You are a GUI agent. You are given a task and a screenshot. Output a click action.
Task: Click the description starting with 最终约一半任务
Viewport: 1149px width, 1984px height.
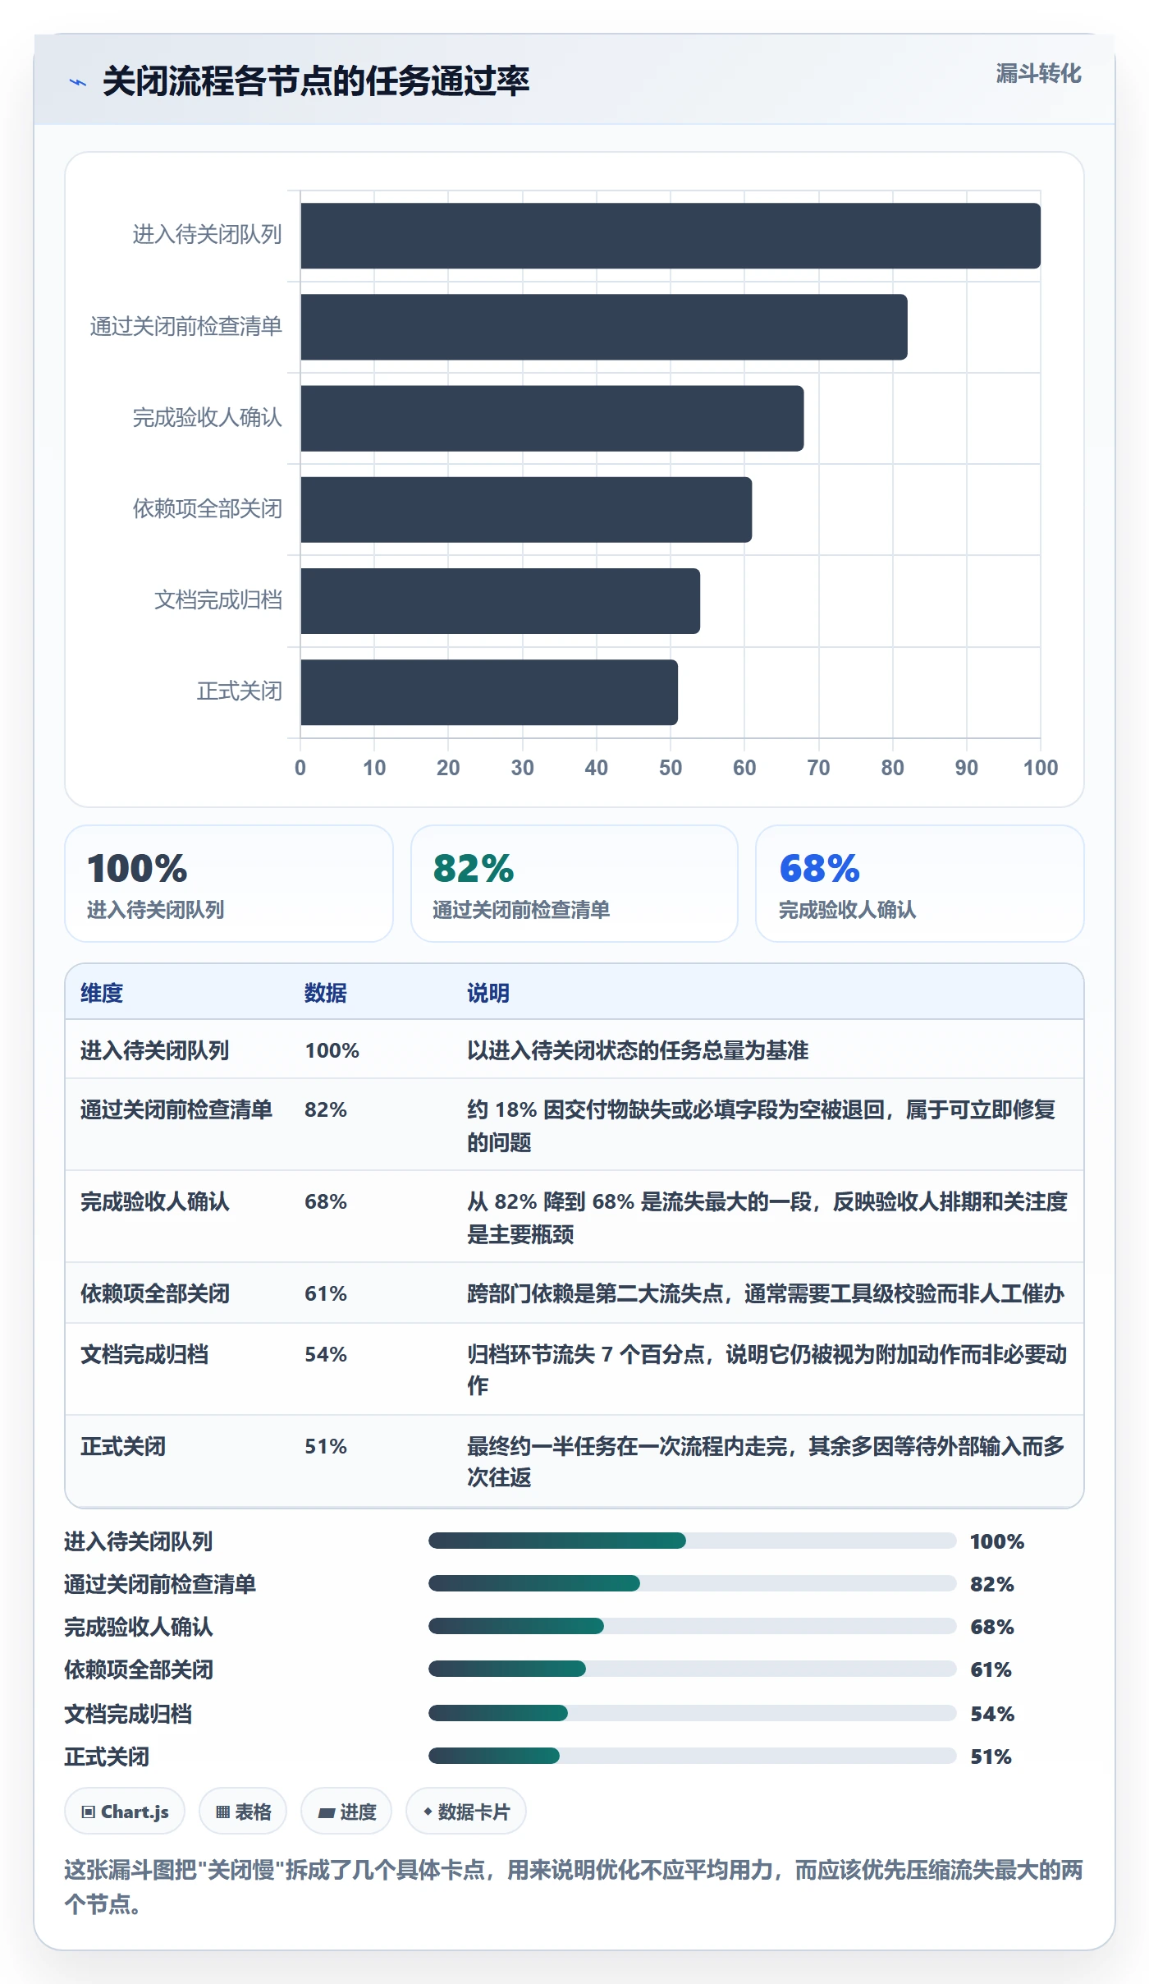[x=766, y=1462]
